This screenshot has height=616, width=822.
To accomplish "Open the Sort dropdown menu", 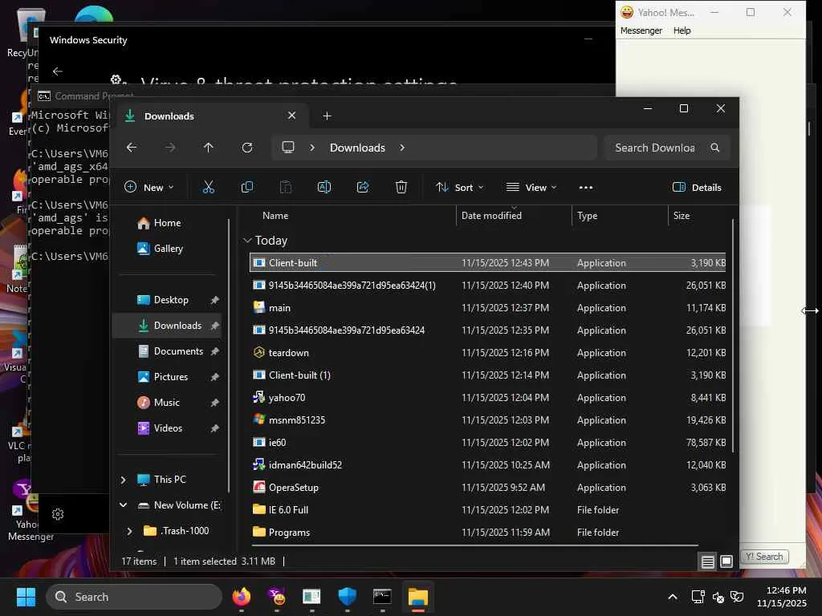I will pyautogui.click(x=459, y=187).
